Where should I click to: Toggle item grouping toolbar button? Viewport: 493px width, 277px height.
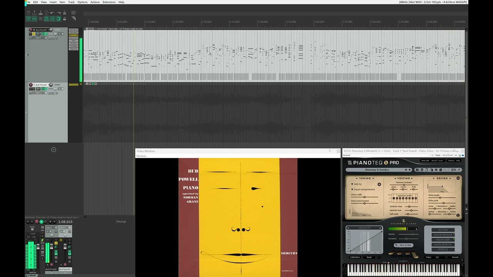pyautogui.click(x=34, y=18)
